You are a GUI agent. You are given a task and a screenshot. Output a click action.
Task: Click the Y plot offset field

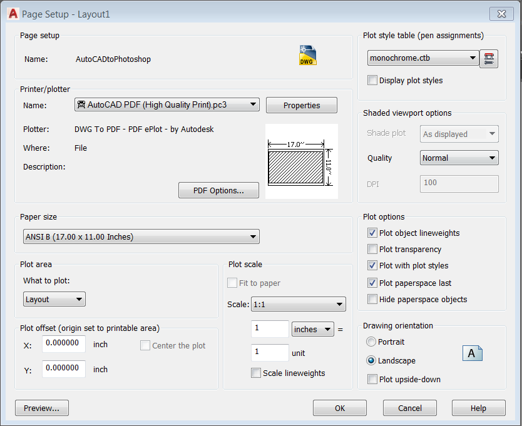coord(64,368)
